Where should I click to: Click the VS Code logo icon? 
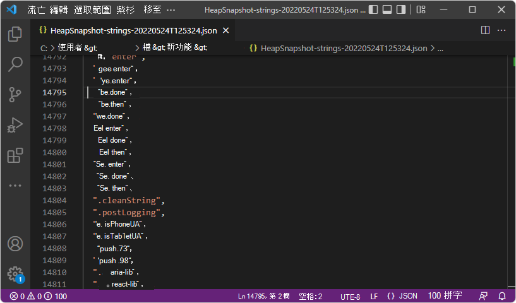coord(11,9)
